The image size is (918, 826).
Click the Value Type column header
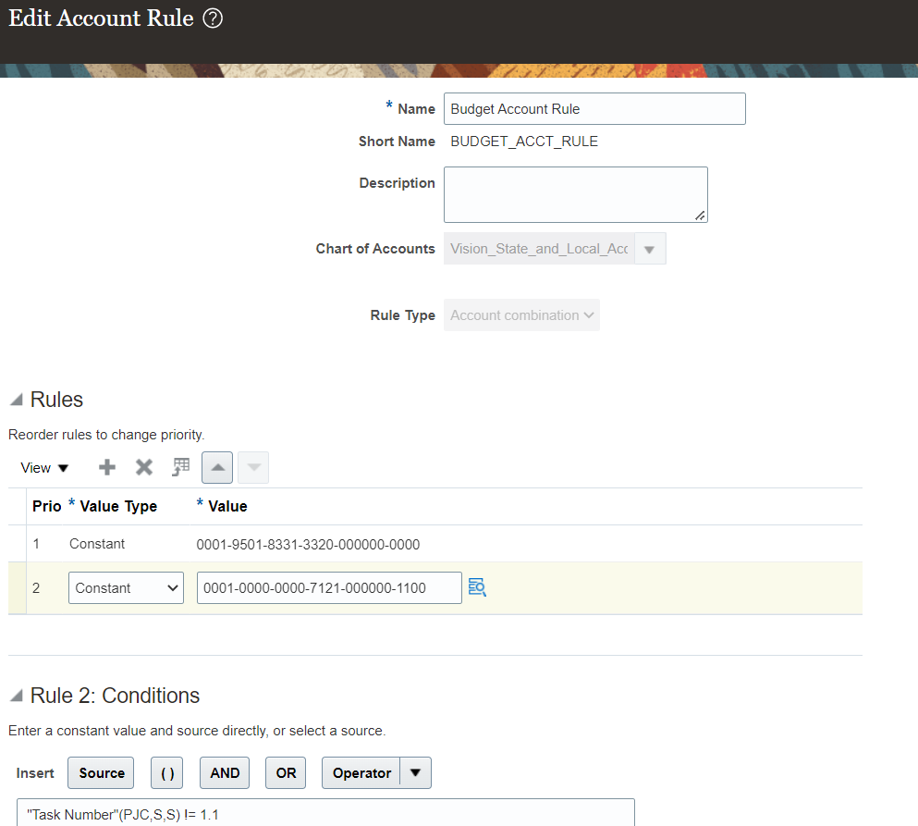[118, 506]
